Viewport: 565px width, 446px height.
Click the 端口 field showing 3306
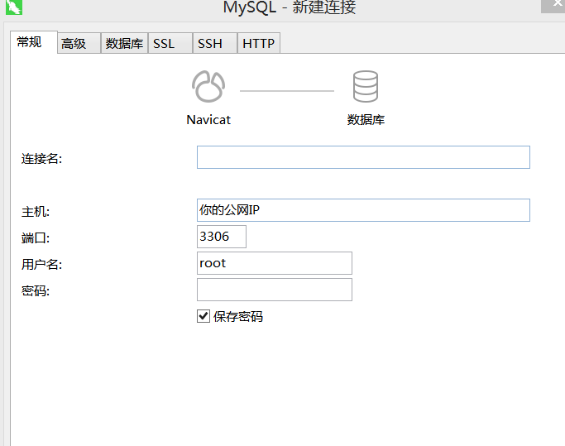(222, 237)
